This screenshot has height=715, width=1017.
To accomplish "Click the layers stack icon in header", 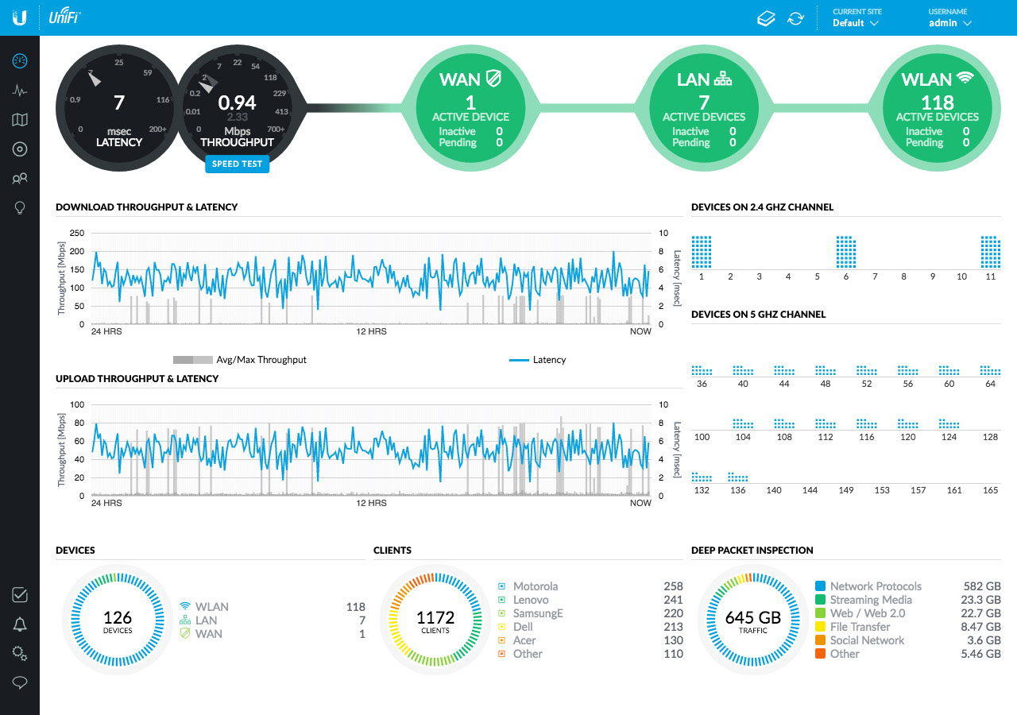I will pyautogui.click(x=766, y=18).
